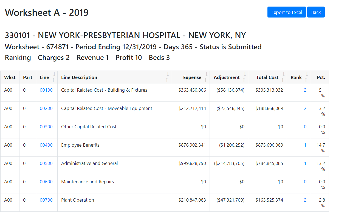Viewport: 347px width, 212px height.
Task: Click the 'Ranking - Charges 2' summary line
Action: tap(87, 57)
